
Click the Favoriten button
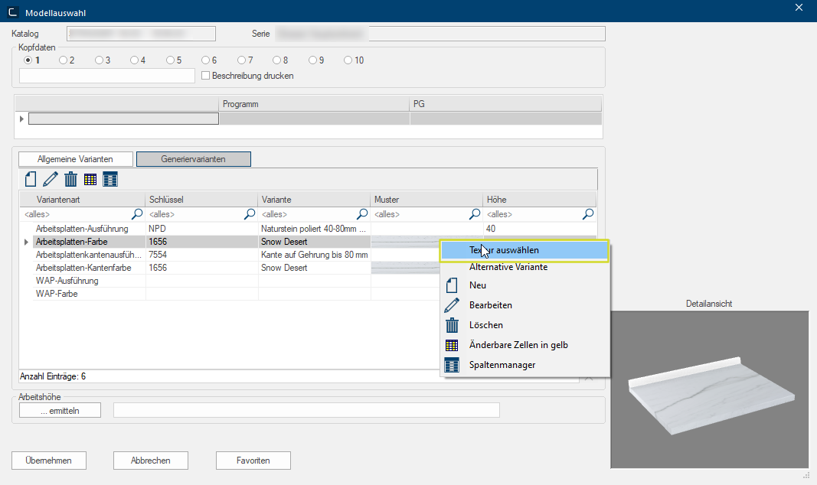tap(253, 461)
